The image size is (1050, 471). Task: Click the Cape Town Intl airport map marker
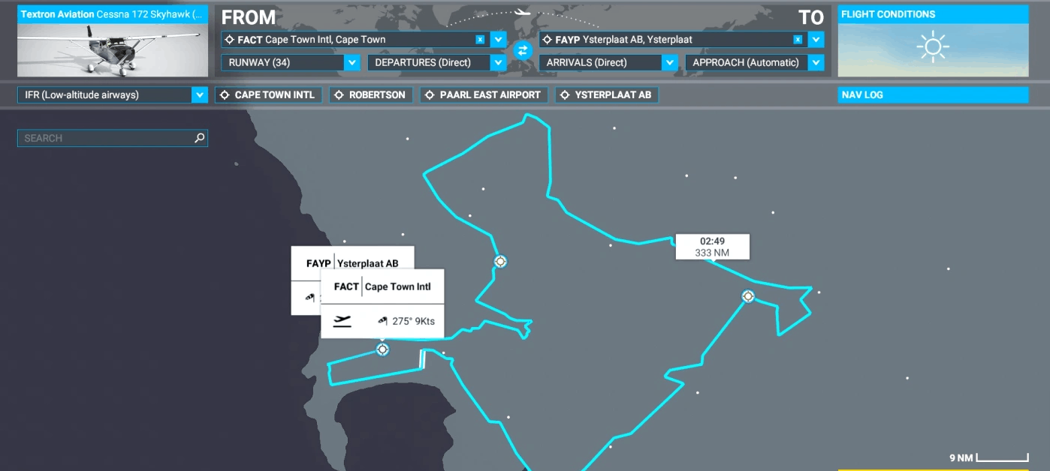382,349
